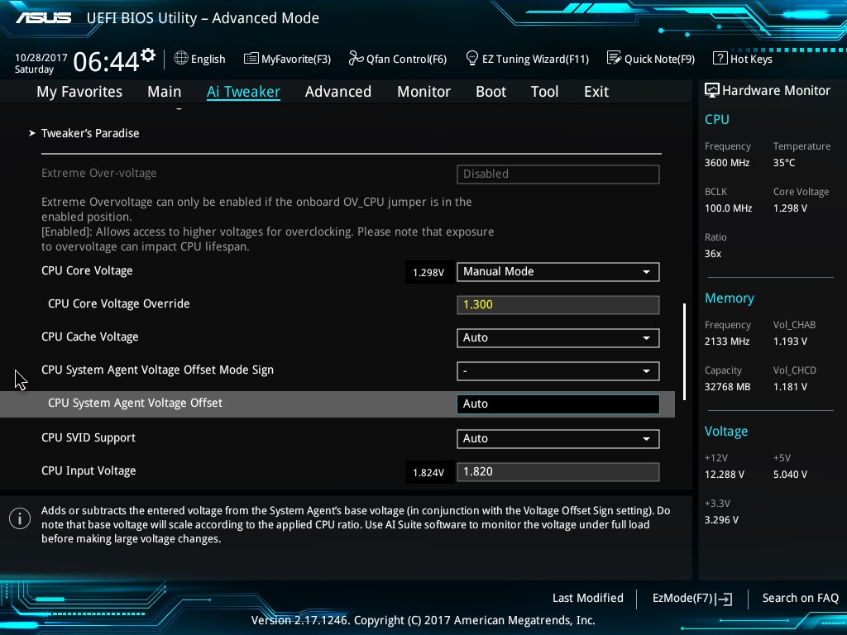Open Qfan Control(F6) label
The height and width of the screenshot is (635, 847).
click(x=406, y=59)
